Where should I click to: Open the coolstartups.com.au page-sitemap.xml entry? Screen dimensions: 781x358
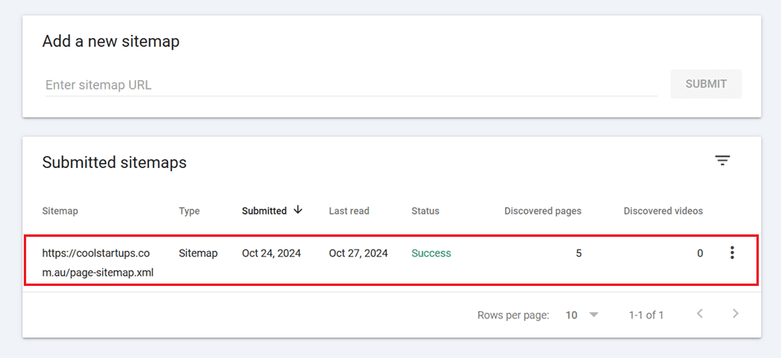[x=97, y=263]
